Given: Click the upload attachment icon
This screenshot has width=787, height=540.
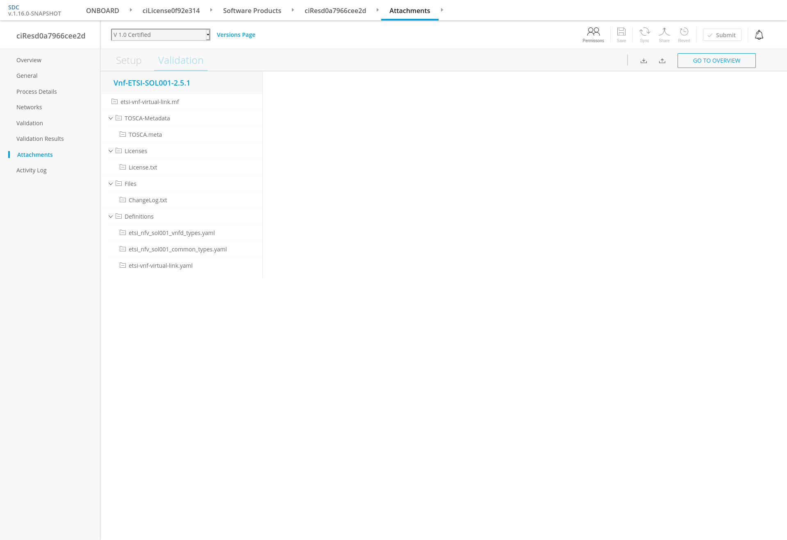Looking at the screenshot, I should (x=662, y=61).
